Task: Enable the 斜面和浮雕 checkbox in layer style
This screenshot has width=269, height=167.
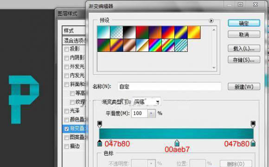Action: [x=67, y=84]
